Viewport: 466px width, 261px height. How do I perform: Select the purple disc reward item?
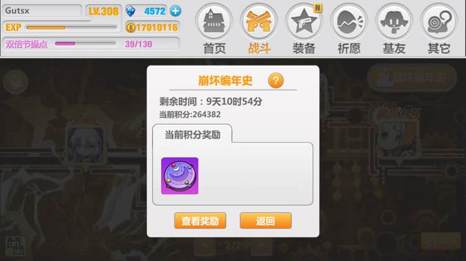[x=180, y=176]
